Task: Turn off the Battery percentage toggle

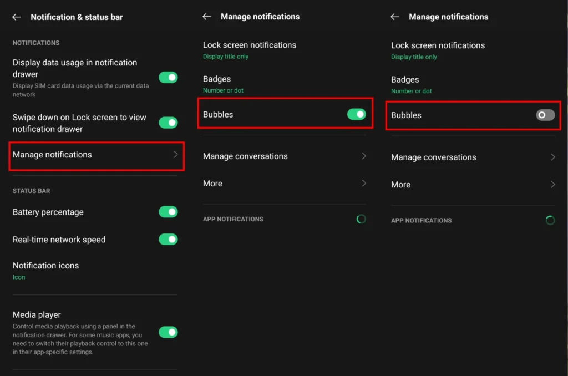Action: pyautogui.click(x=168, y=212)
